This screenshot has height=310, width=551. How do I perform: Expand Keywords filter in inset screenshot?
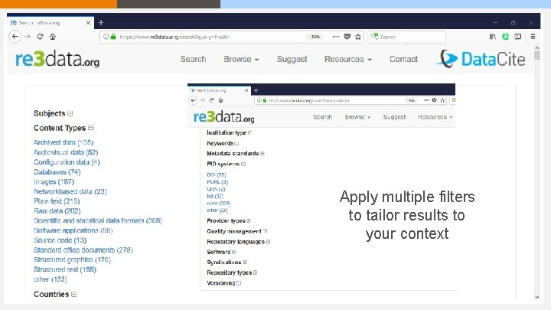point(236,143)
